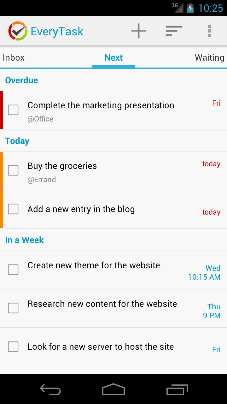Tap the plus icon to add task
This screenshot has width=227, height=404.
coord(139,31)
